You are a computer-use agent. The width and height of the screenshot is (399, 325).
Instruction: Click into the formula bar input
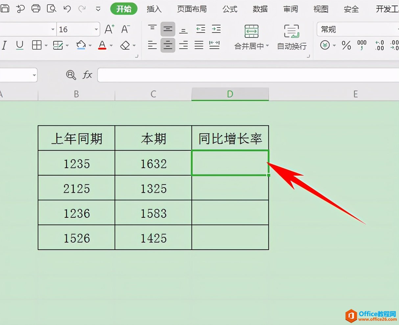tap(248, 75)
